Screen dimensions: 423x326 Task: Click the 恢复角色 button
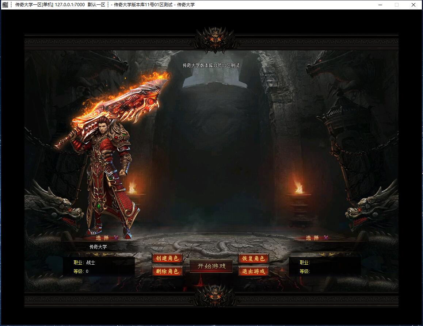(253, 258)
